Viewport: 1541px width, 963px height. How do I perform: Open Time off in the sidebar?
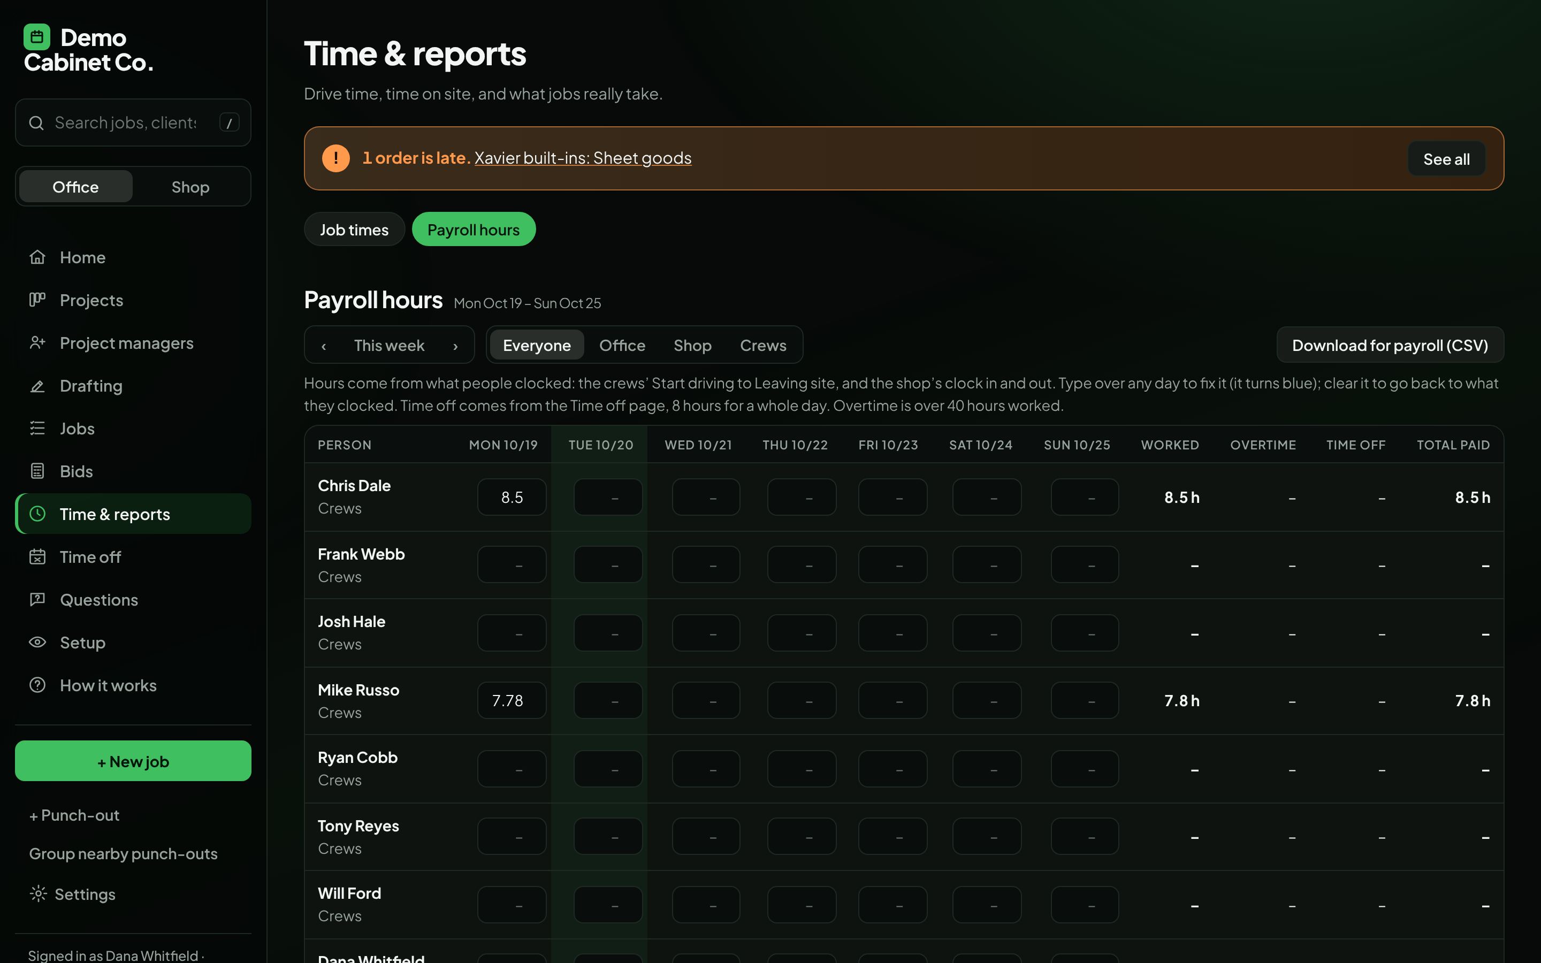click(133, 556)
